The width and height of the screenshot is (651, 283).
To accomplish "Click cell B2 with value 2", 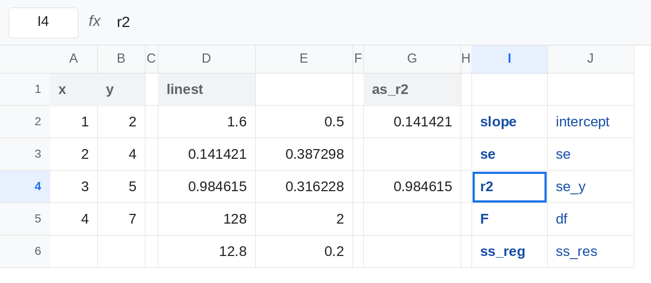I will click(121, 122).
